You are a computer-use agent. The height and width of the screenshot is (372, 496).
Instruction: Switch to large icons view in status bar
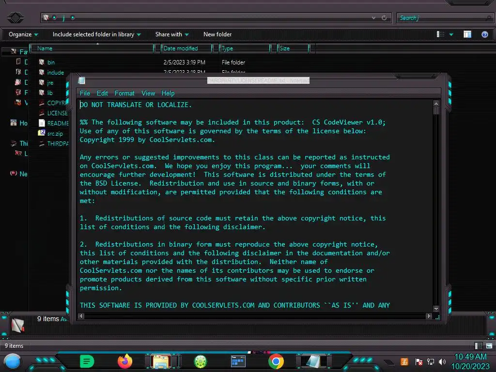tap(489, 346)
